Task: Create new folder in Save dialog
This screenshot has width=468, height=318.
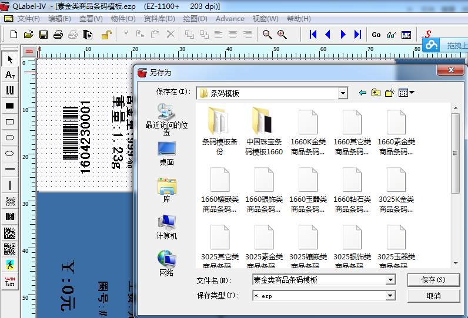Action: coord(389,93)
